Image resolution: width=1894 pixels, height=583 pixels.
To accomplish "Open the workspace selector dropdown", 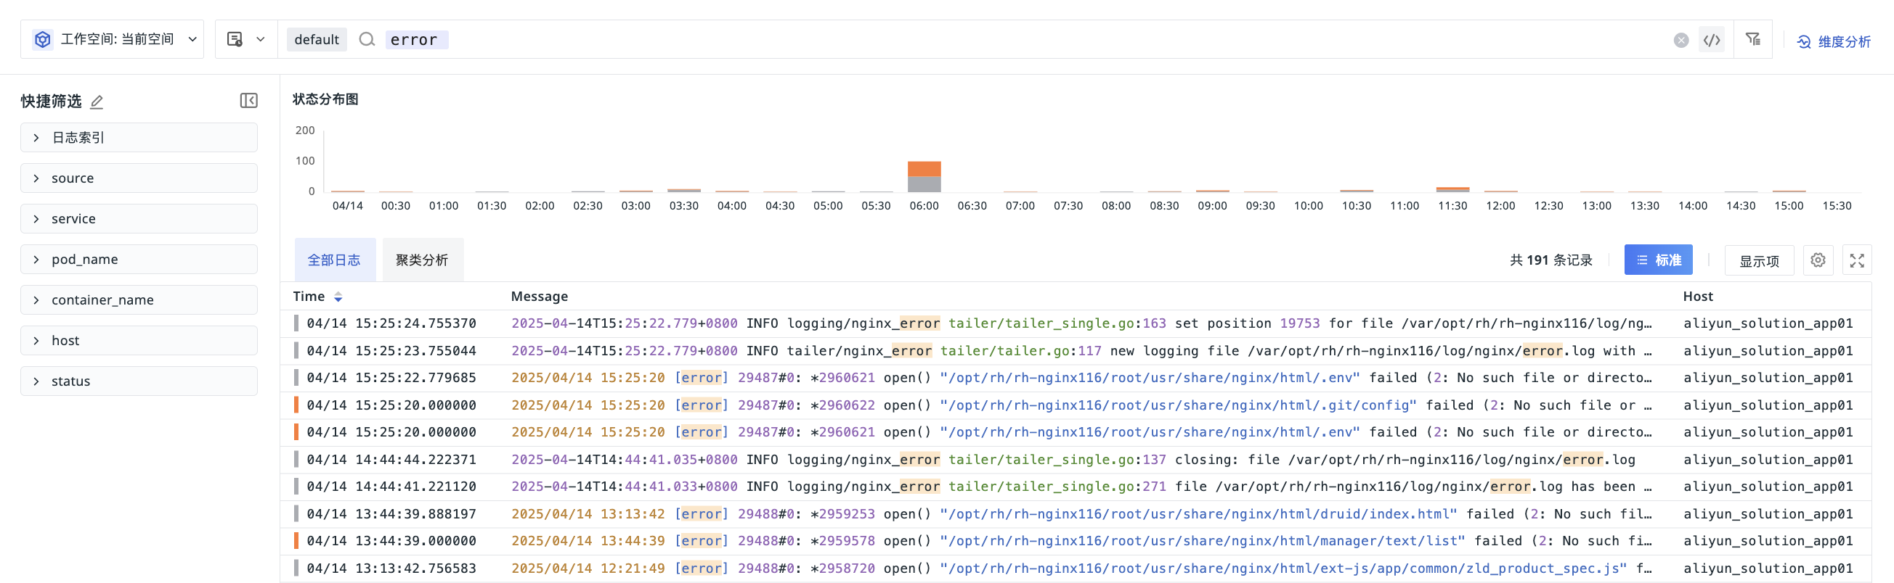I will pos(113,39).
